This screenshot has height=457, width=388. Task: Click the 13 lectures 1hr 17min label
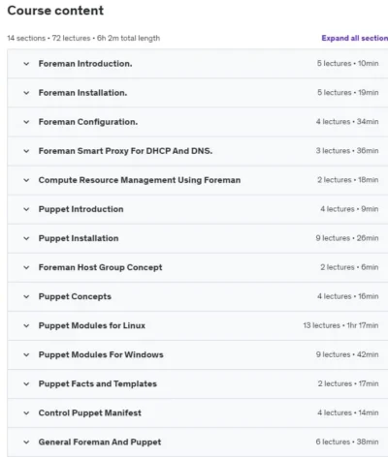pos(340,325)
